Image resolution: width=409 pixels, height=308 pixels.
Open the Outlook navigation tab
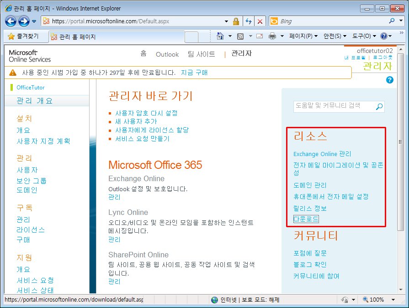(167, 54)
